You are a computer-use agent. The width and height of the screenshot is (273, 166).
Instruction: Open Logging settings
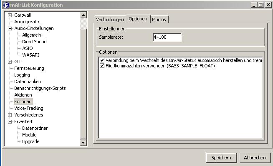point(22,75)
